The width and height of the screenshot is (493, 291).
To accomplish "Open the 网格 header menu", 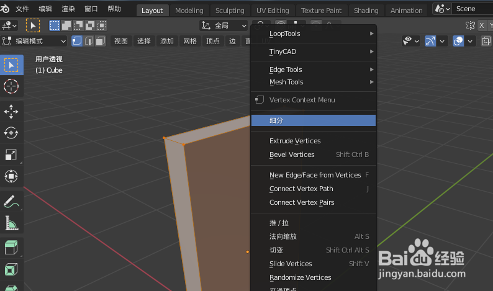I will pyautogui.click(x=190, y=41).
